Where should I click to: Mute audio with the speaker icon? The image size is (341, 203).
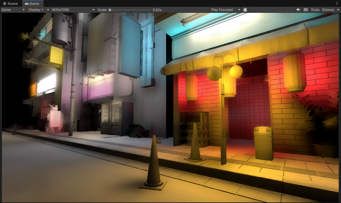(298, 10)
